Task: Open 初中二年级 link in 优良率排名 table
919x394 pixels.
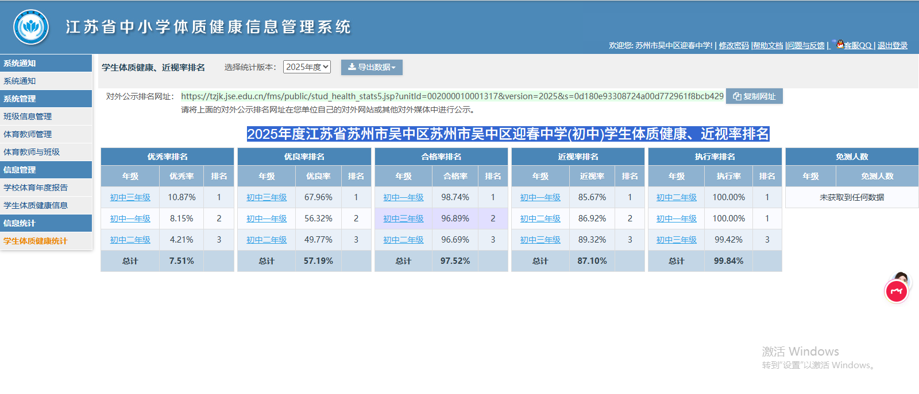Action: (x=267, y=240)
